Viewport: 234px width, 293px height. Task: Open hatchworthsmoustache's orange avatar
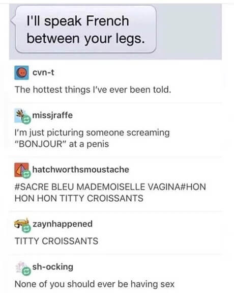point(21,170)
